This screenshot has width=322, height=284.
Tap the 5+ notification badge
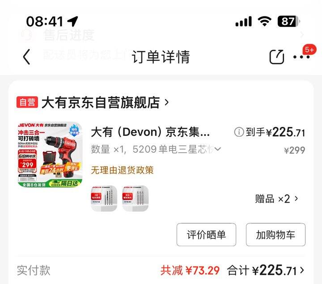pos(309,50)
